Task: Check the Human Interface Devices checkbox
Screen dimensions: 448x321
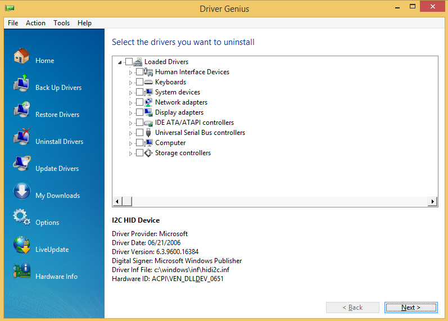Action: pyautogui.click(x=139, y=72)
